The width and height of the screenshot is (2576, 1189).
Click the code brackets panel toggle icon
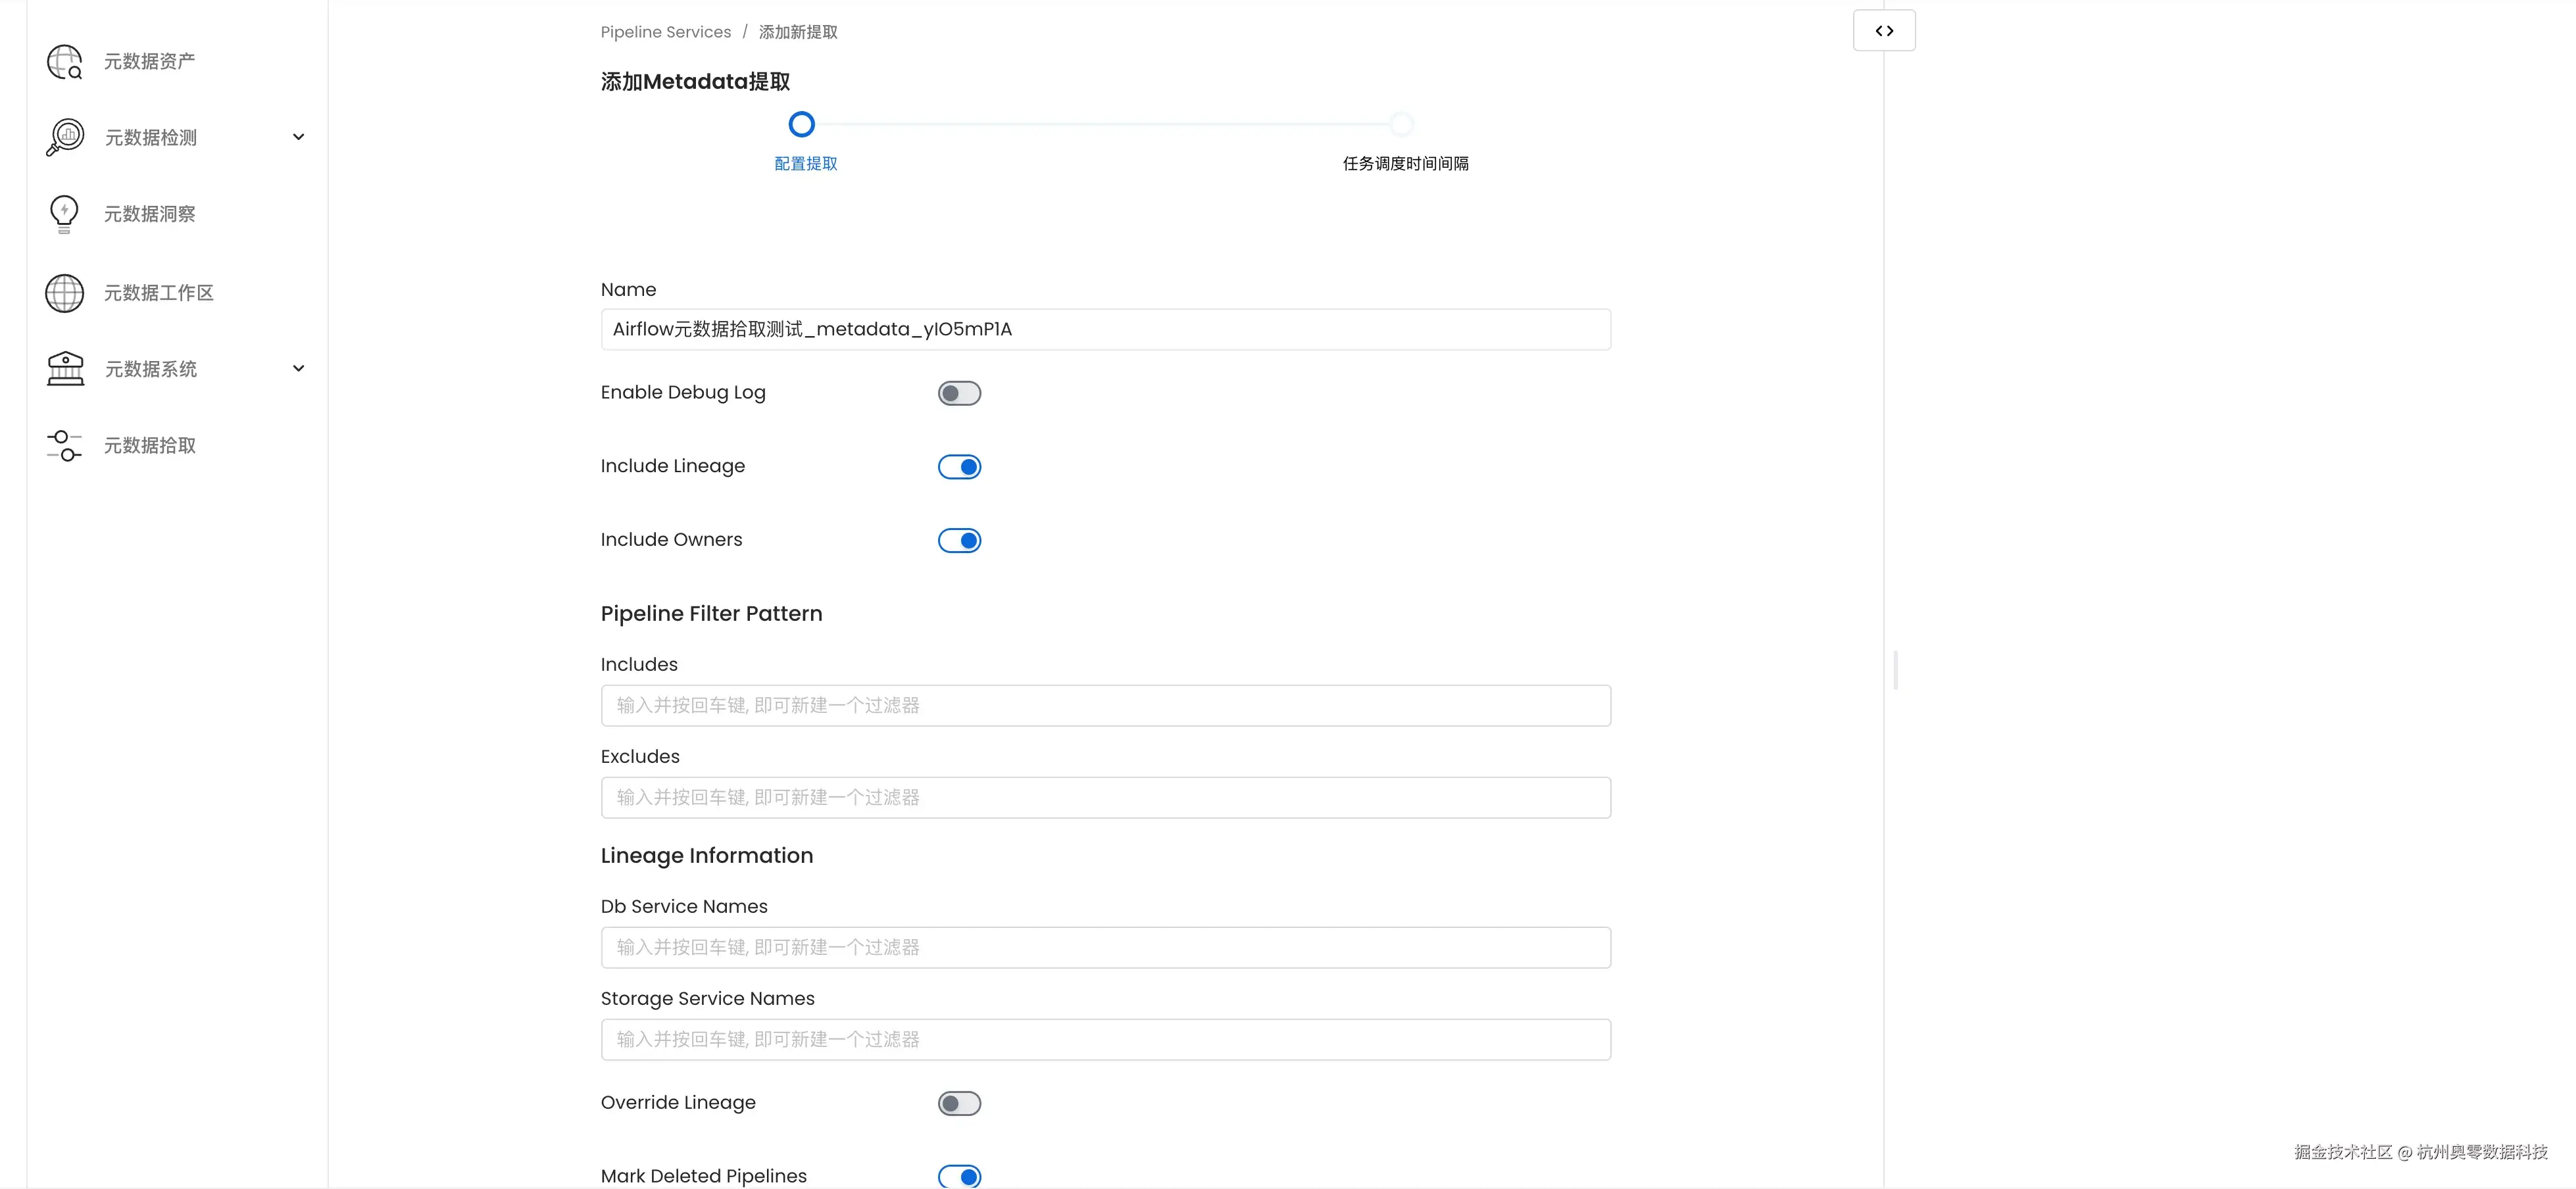(x=1884, y=31)
